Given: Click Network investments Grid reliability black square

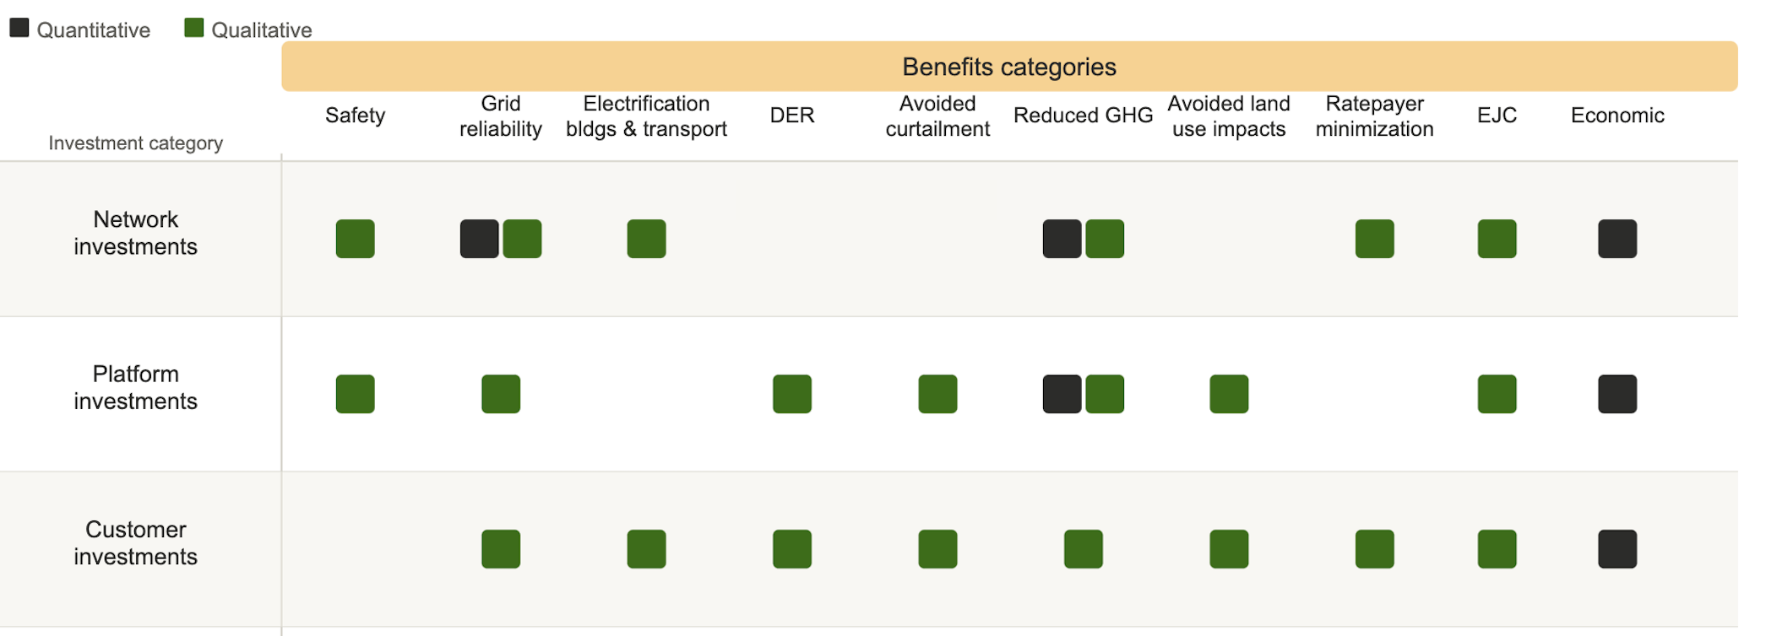Looking at the screenshot, I should tap(479, 239).
